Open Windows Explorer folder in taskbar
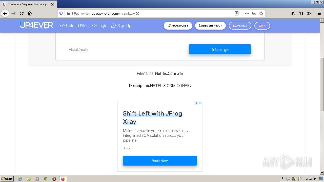 click(29, 179)
